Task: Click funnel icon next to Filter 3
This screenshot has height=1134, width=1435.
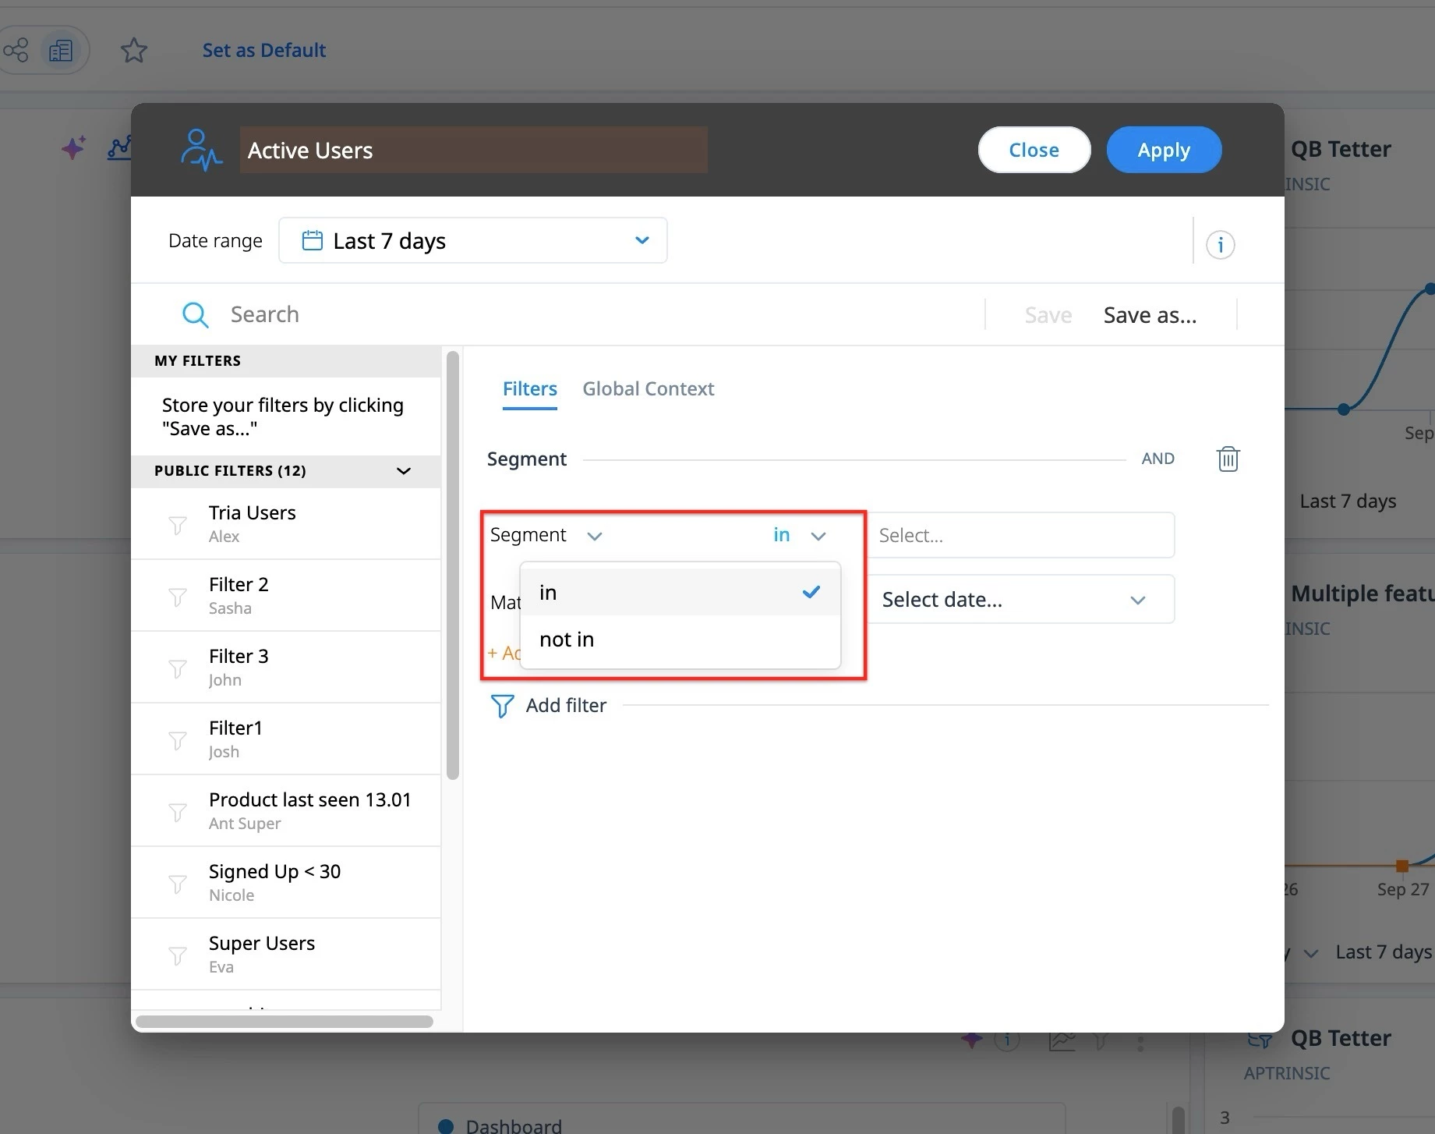Action: [x=178, y=668]
